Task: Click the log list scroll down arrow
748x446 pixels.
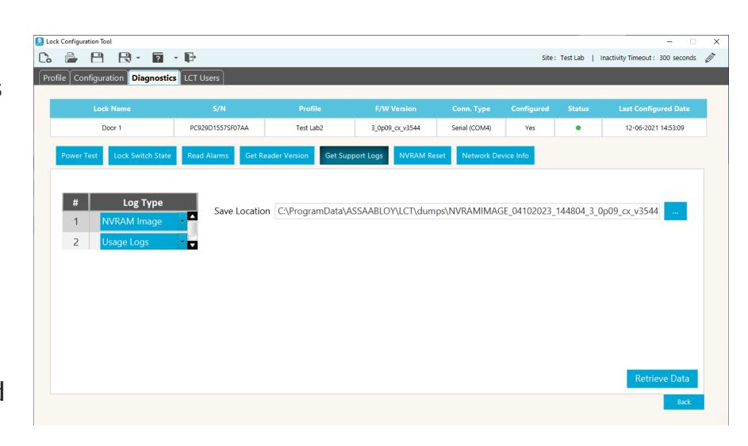Action: tap(192, 245)
